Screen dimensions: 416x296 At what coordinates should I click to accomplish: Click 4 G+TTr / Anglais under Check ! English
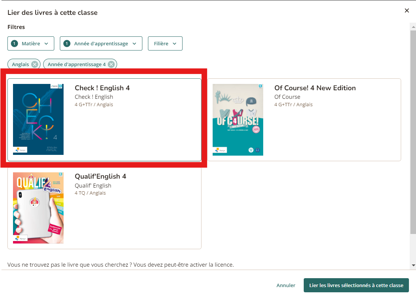(x=94, y=104)
